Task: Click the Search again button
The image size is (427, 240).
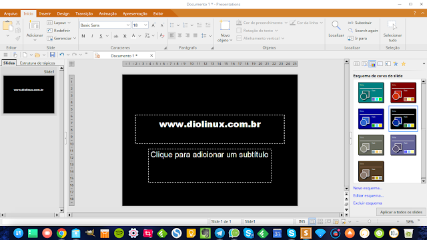Action: pos(363,31)
